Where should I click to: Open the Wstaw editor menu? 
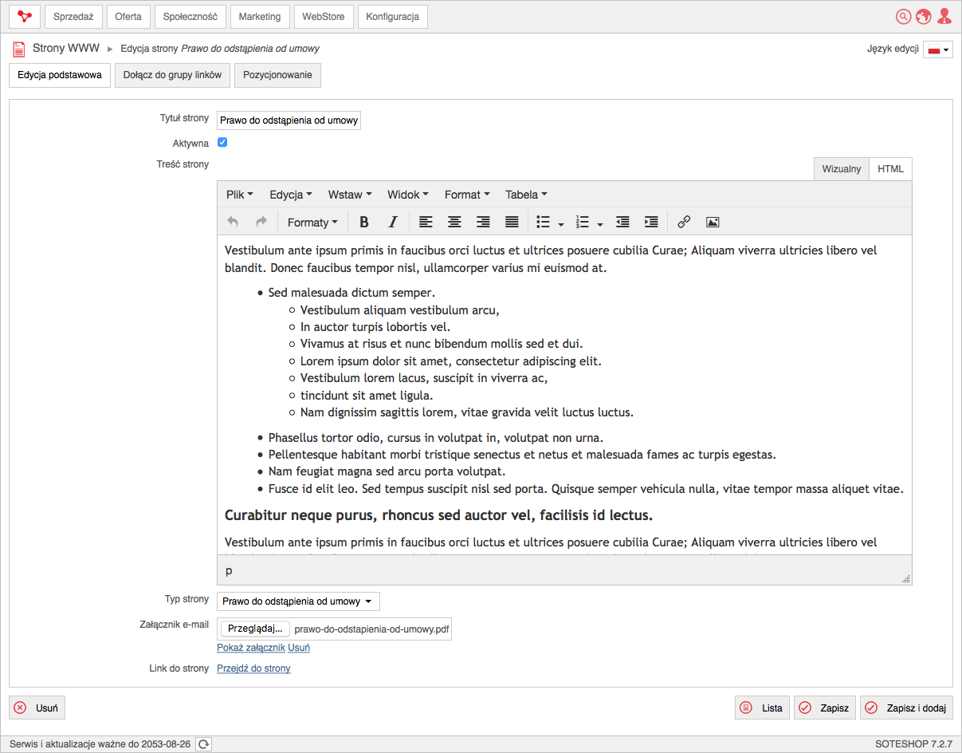pos(350,195)
